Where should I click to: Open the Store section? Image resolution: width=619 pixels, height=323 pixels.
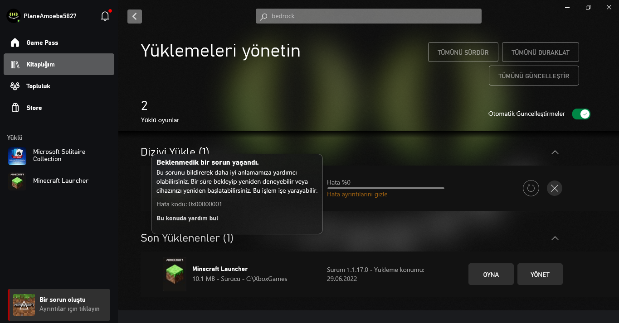pos(59,108)
